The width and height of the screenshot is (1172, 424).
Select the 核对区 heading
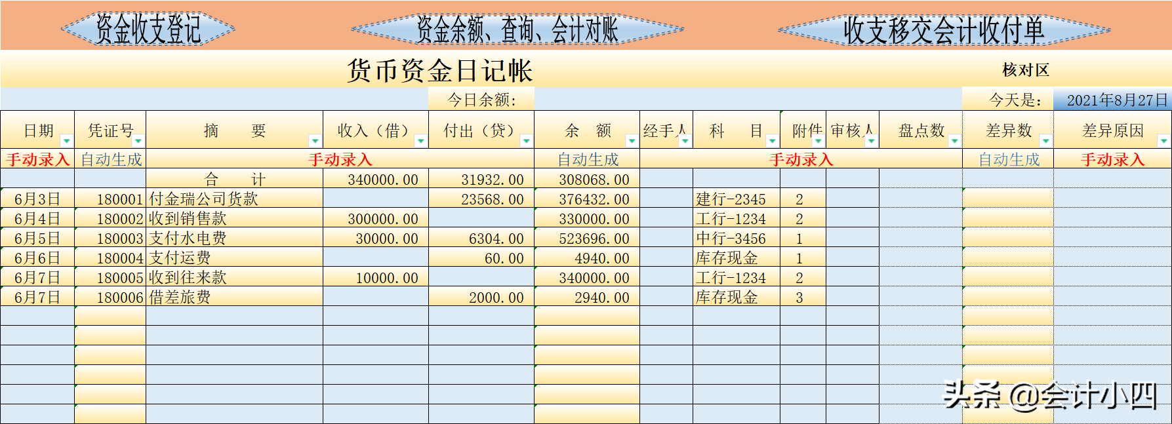1026,69
